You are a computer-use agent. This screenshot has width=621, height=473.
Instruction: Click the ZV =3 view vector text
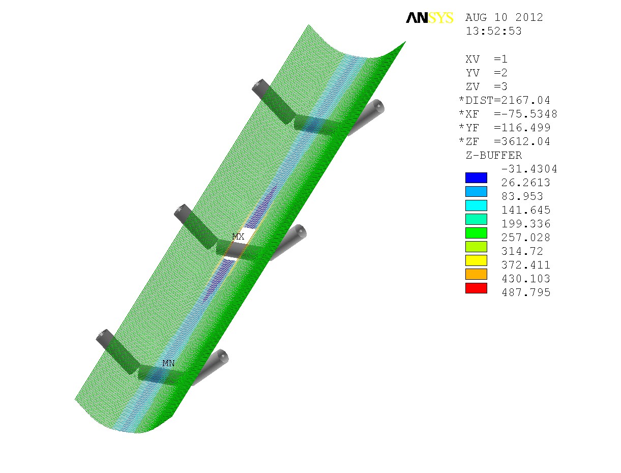[487, 86]
